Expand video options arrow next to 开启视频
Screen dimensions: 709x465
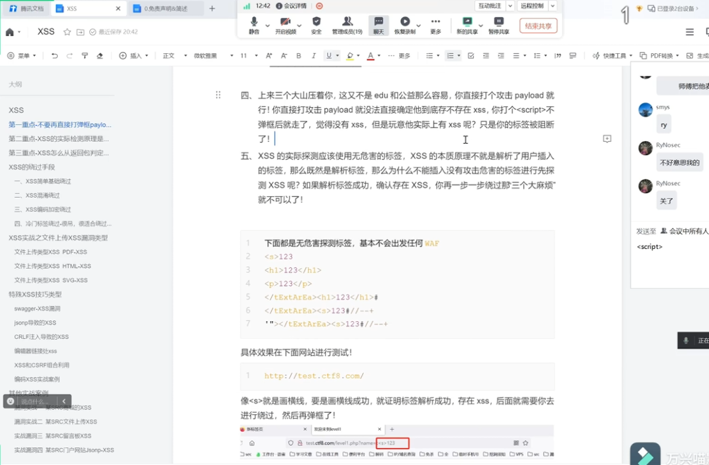point(299,26)
